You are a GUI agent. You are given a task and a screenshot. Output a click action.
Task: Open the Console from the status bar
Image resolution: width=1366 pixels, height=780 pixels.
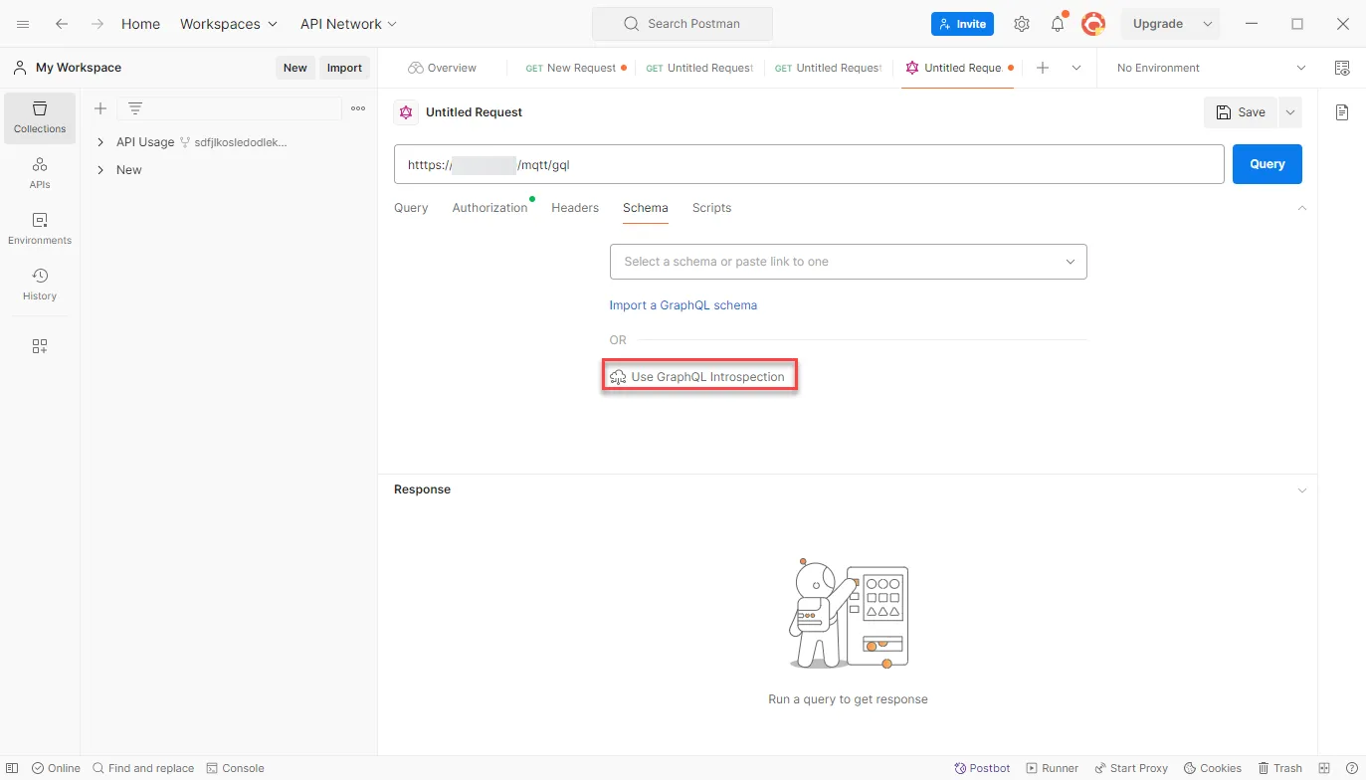pos(235,768)
